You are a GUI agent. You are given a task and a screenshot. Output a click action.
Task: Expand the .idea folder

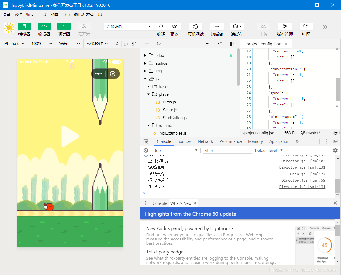(x=145, y=56)
